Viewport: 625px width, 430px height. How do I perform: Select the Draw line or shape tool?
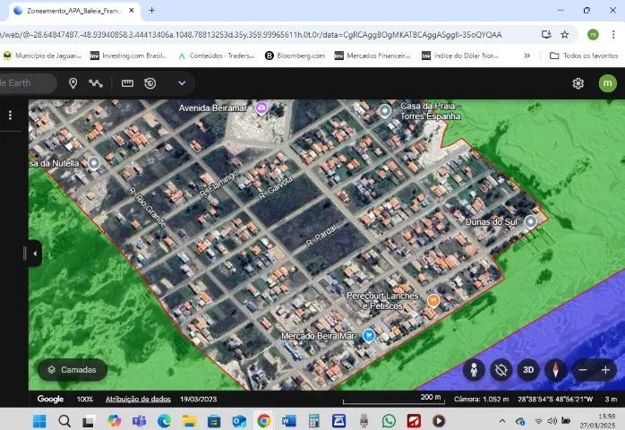pyautogui.click(x=96, y=83)
